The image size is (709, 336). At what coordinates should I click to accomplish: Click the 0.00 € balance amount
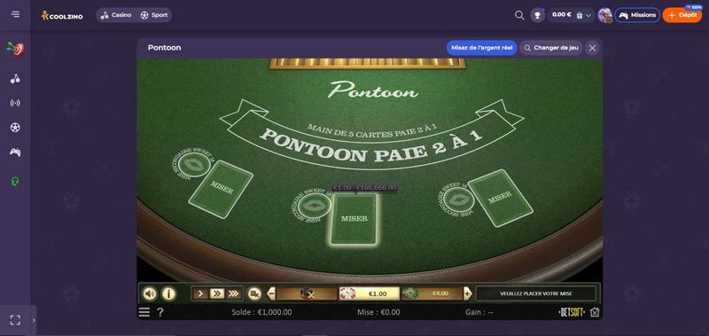(562, 14)
